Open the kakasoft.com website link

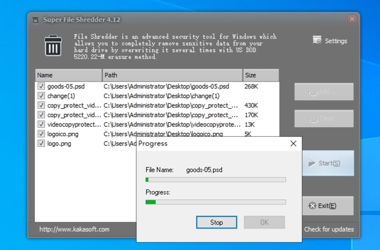[74, 229]
